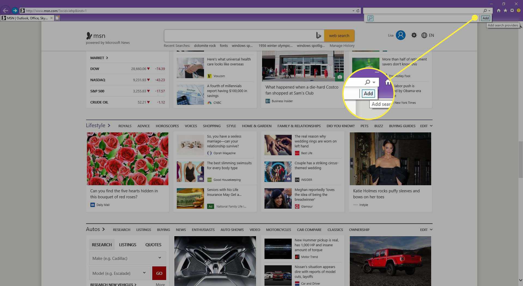Click recent search 'fonts'

click(224, 46)
